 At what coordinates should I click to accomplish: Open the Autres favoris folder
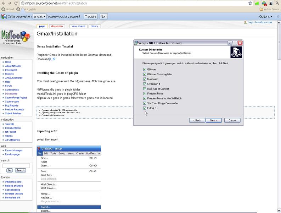[x=269, y=9]
